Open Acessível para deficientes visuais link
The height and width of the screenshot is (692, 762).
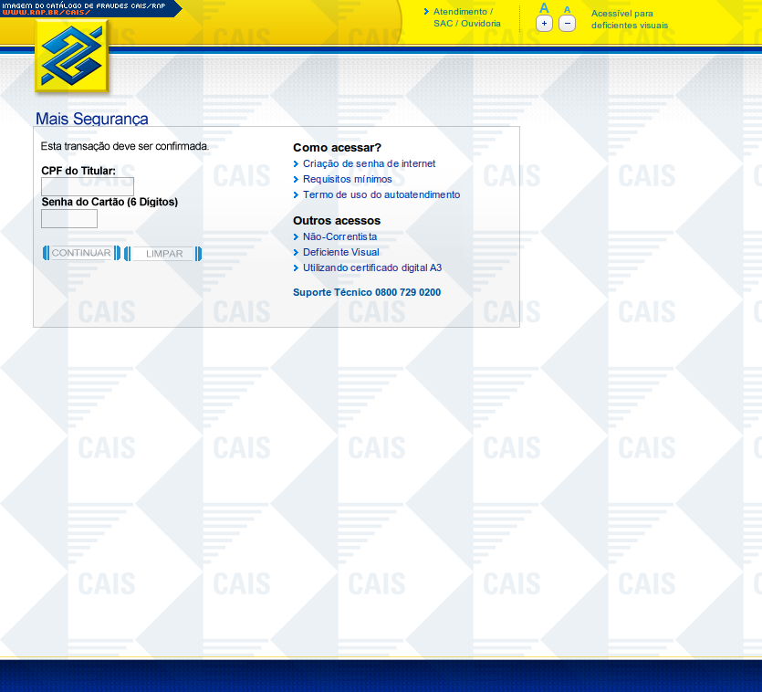[x=629, y=19]
